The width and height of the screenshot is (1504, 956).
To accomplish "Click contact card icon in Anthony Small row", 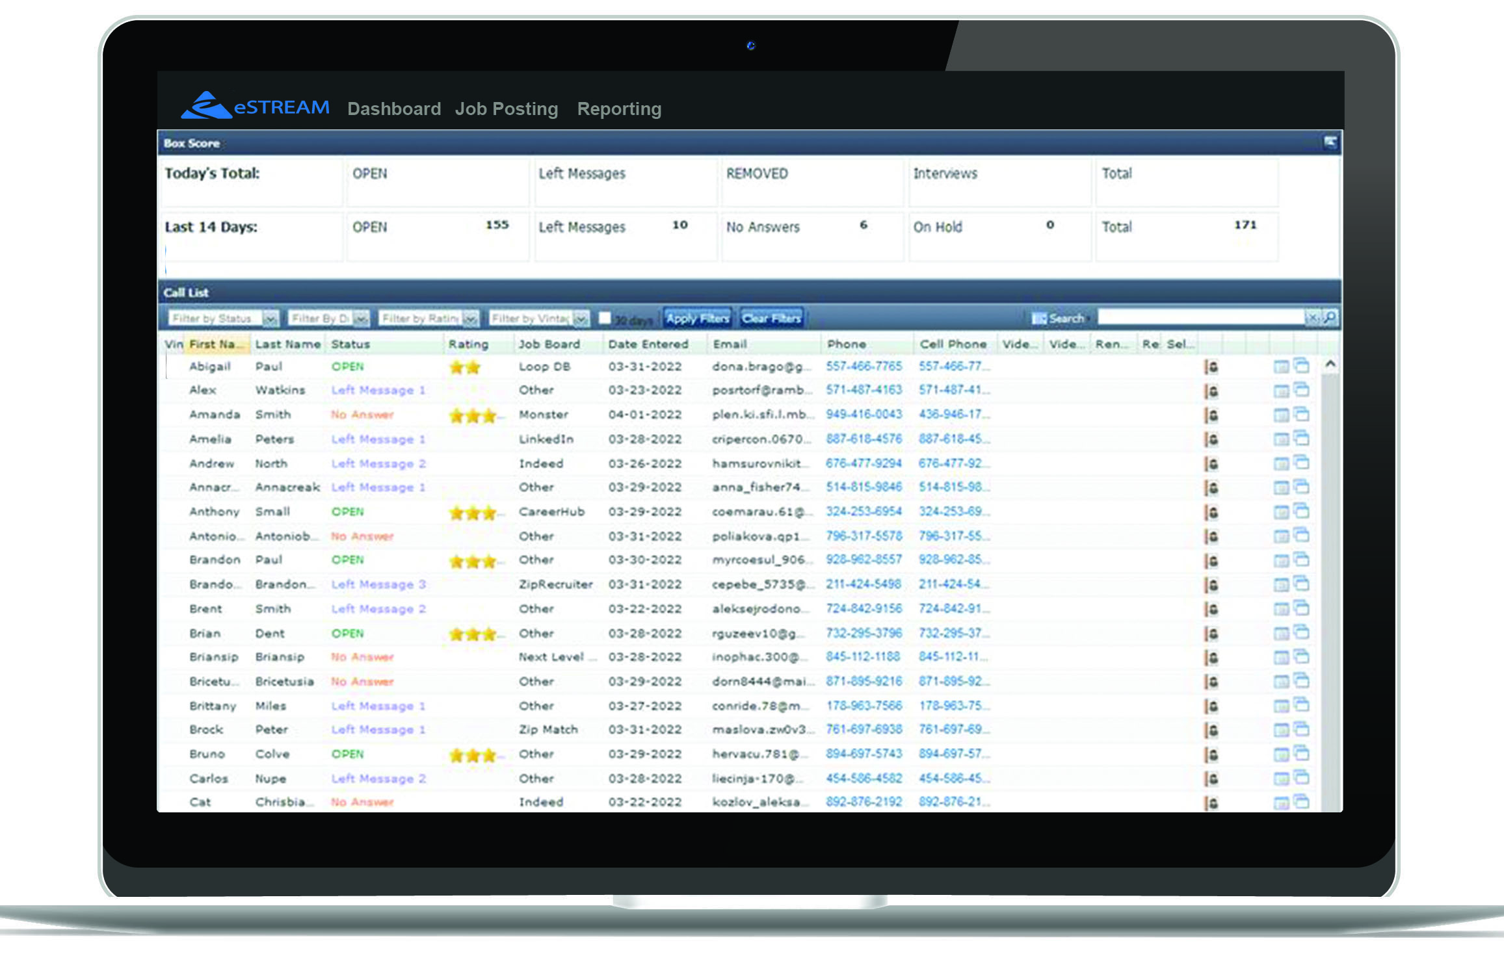I will [x=1211, y=512].
